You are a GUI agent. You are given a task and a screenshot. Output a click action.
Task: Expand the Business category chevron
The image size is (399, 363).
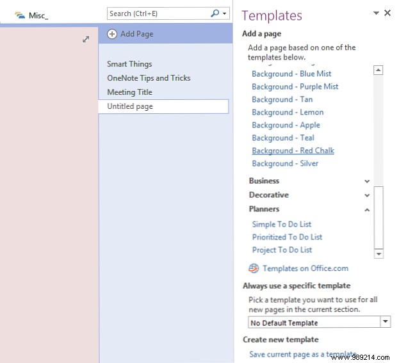tap(367, 181)
